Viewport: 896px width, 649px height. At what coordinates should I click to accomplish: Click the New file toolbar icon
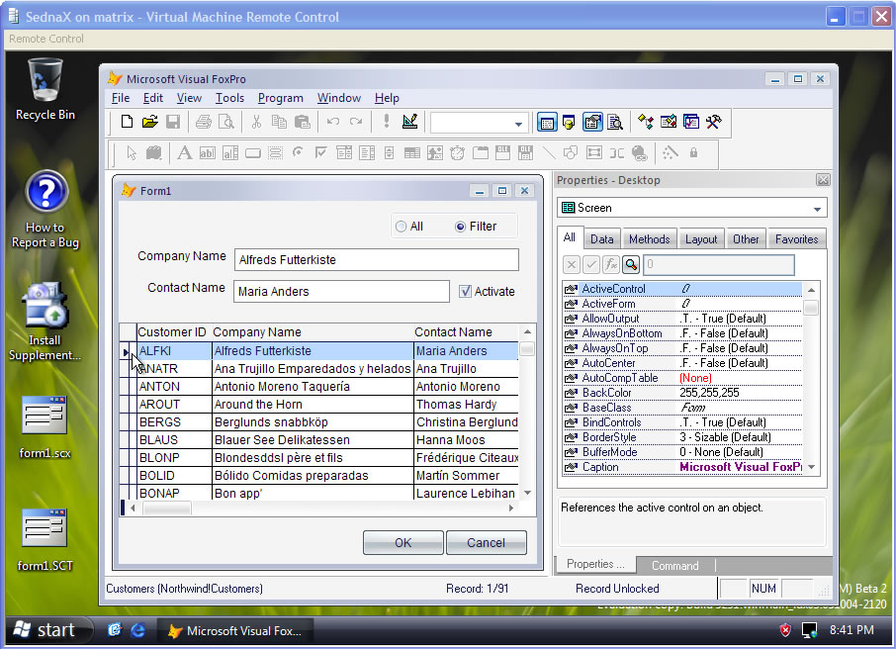(127, 122)
